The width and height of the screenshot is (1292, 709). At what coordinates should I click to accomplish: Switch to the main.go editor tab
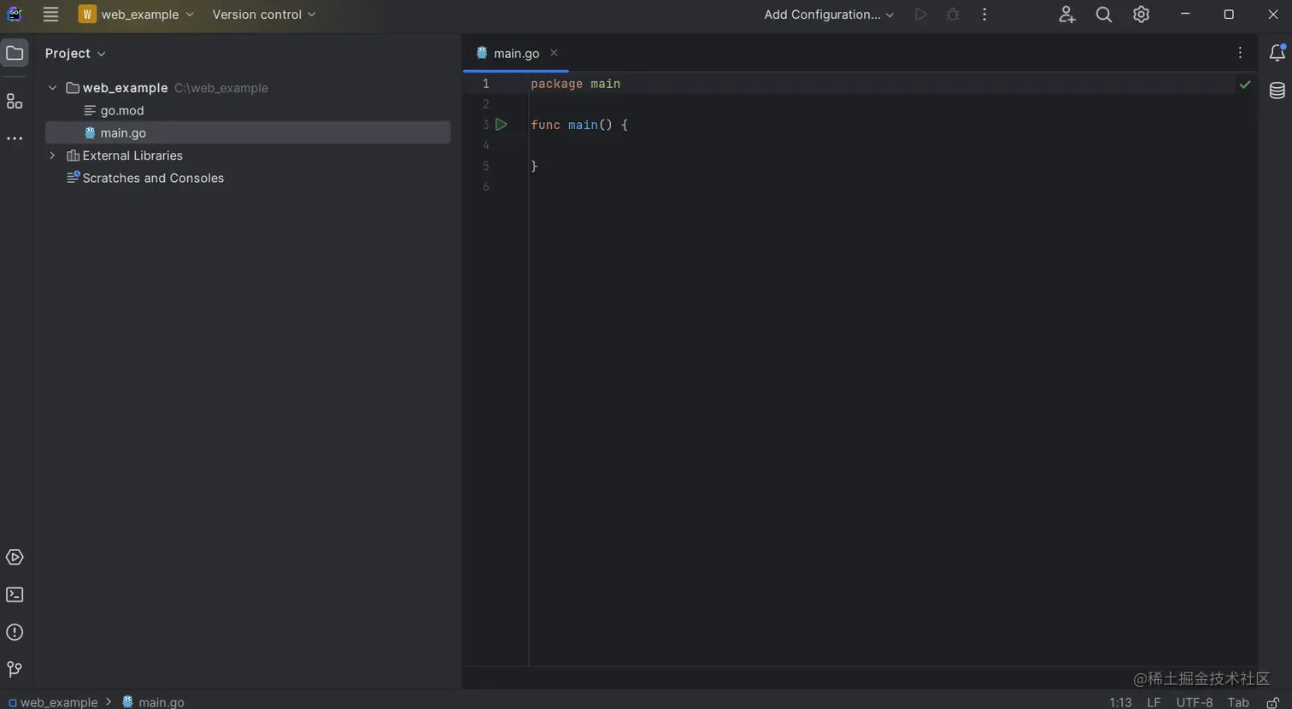point(516,53)
